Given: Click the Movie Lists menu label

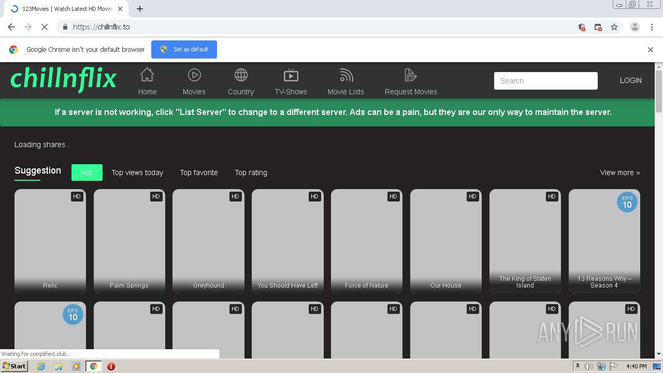Looking at the screenshot, I should [x=346, y=92].
